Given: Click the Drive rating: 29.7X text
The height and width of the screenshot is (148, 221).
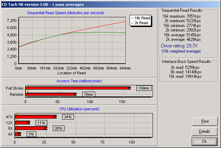Looking at the screenshot, I should [x=180, y=46].
